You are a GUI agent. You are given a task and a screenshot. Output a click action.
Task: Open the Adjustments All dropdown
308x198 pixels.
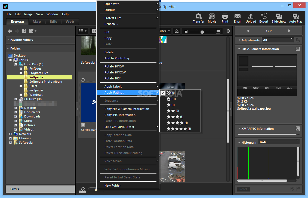278,40
